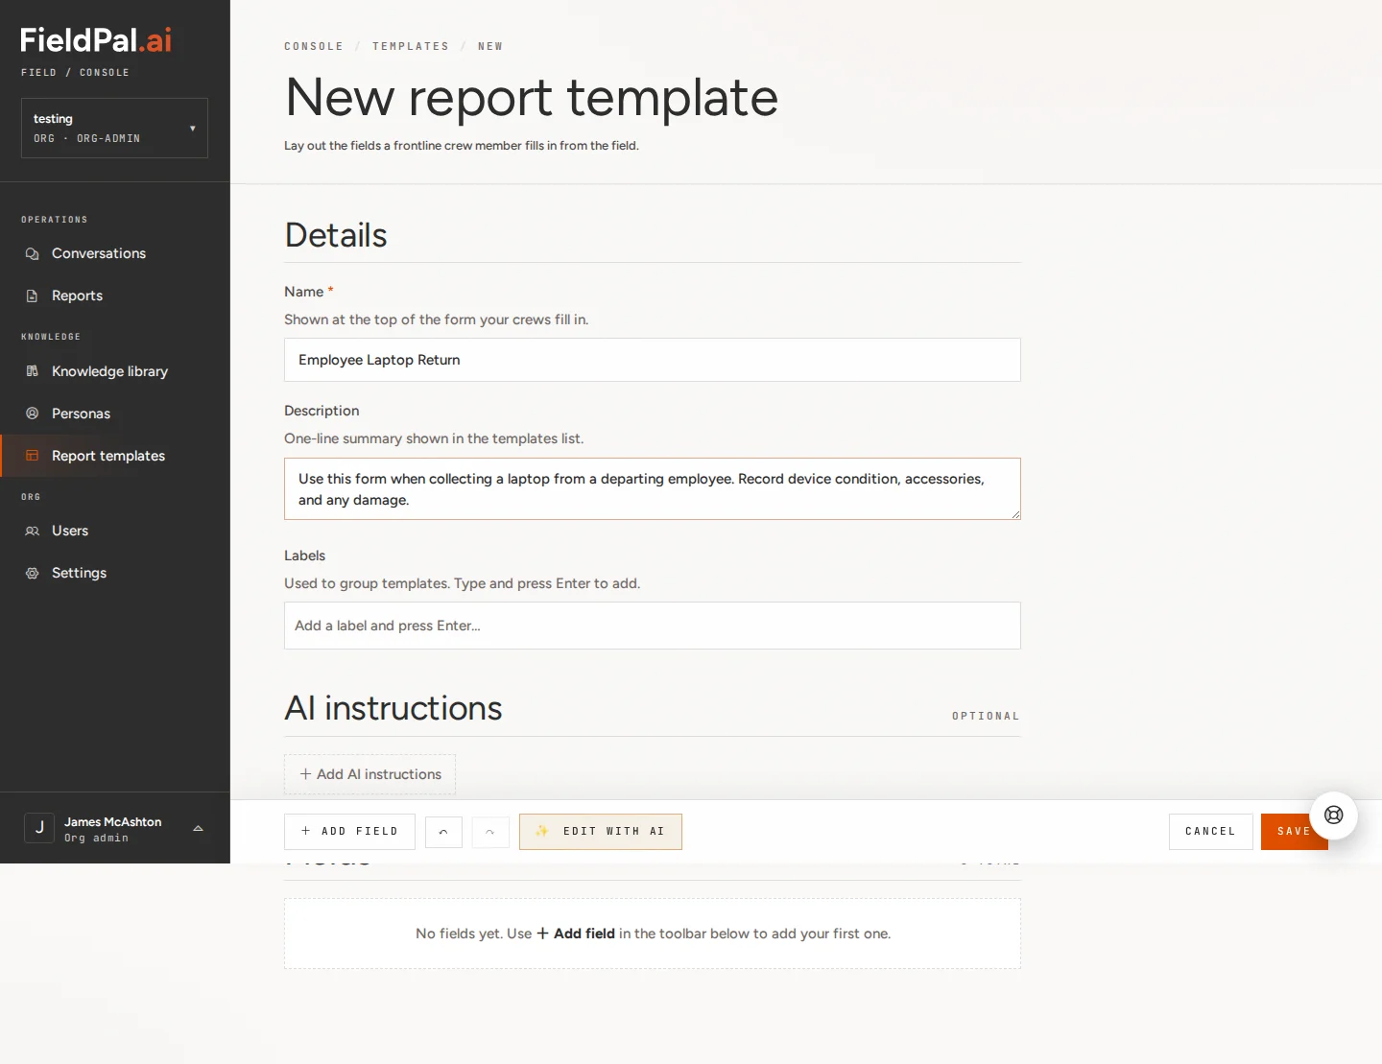Click the Settings gear icon
Image resolution: width=1382 pixels, height=1064 pixels.
point(32,573)
